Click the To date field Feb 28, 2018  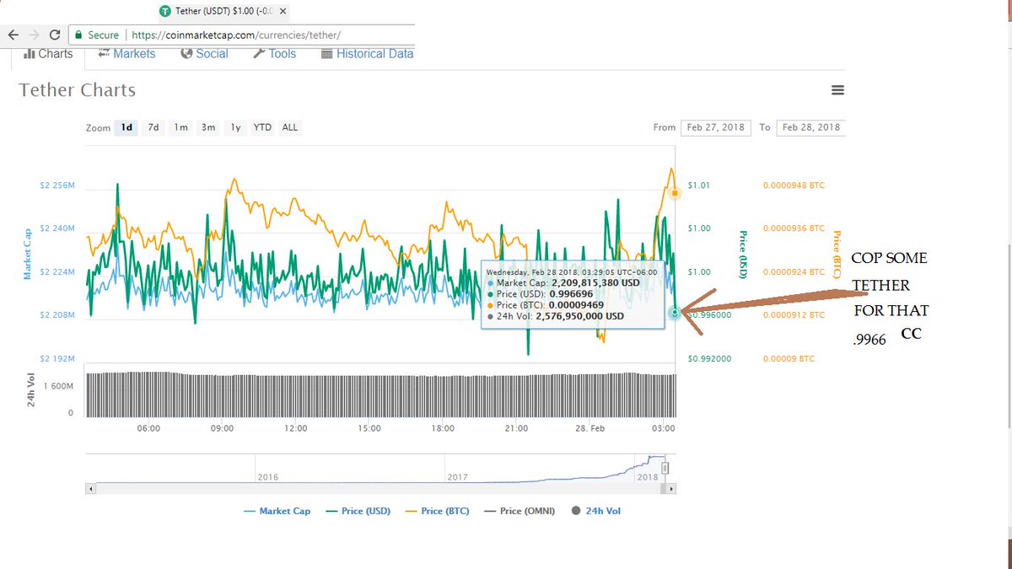[x=810, y=127]
